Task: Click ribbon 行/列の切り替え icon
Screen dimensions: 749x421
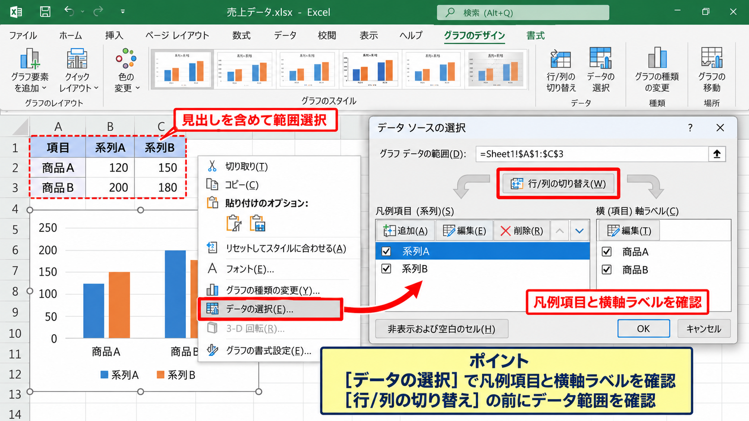Action: [561, 70]
